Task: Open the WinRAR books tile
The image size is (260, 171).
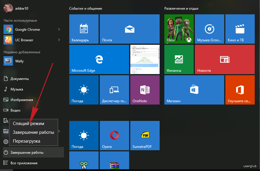Action: [x=114, y=160]
